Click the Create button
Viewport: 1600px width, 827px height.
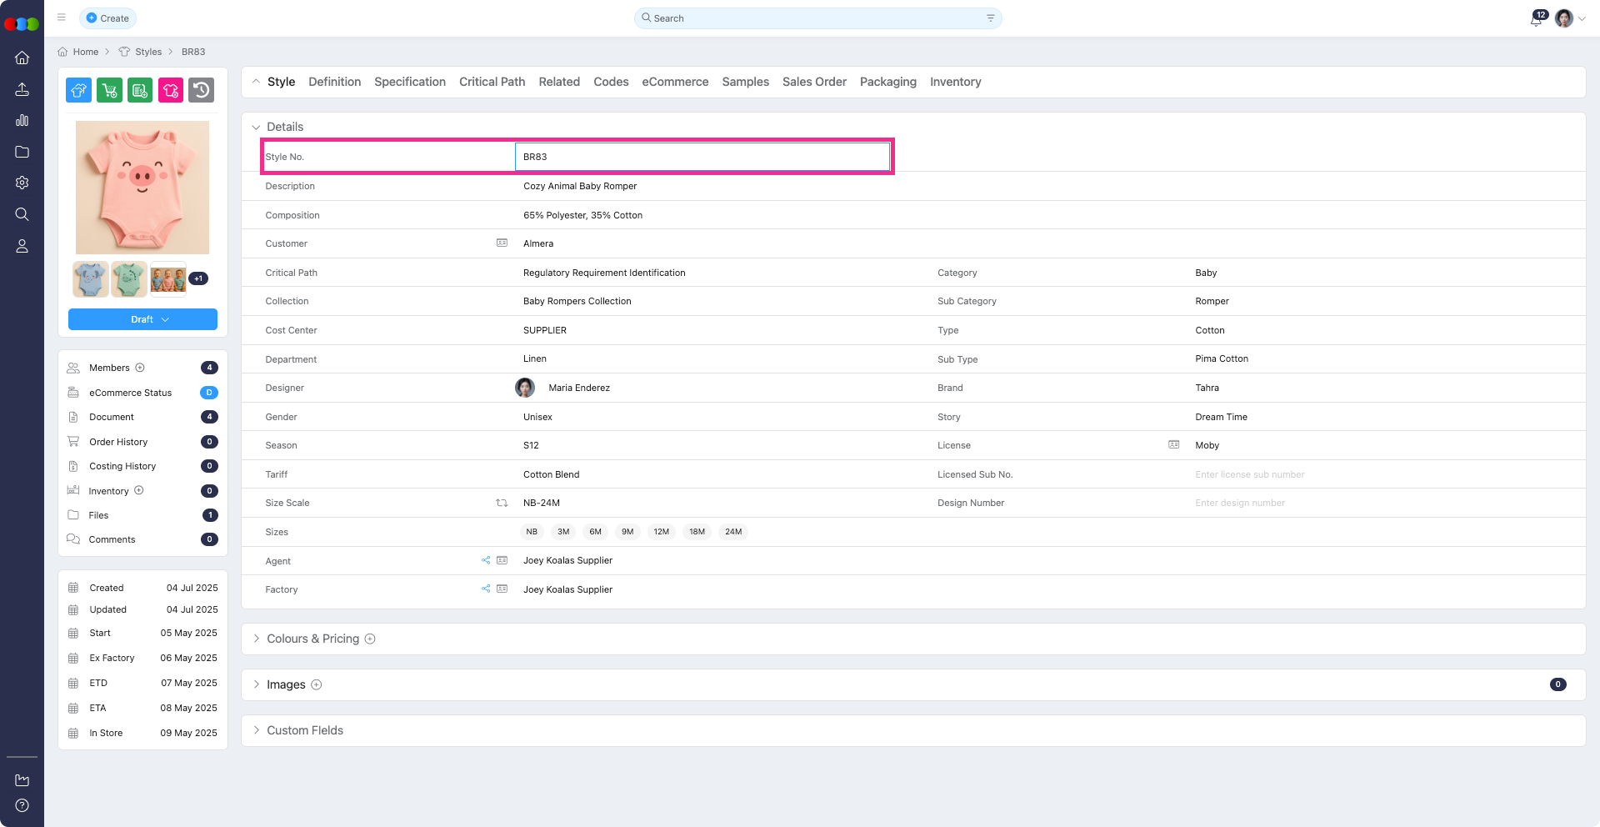(107, 18)
